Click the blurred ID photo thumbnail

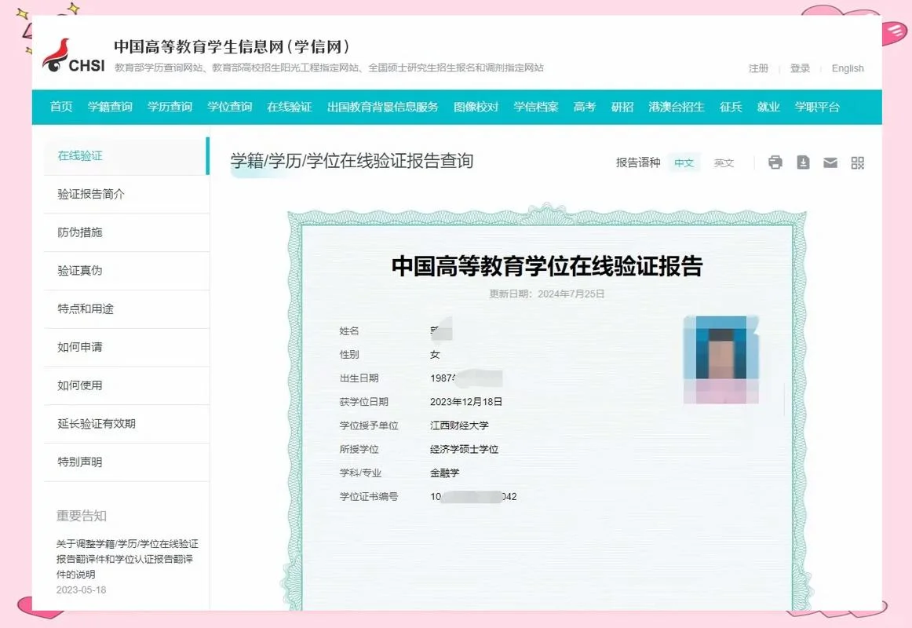coord(721,360)
